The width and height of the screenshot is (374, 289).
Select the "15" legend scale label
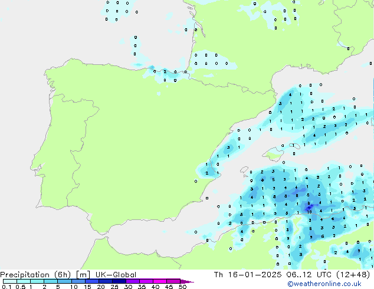click(x=87, y=287)
